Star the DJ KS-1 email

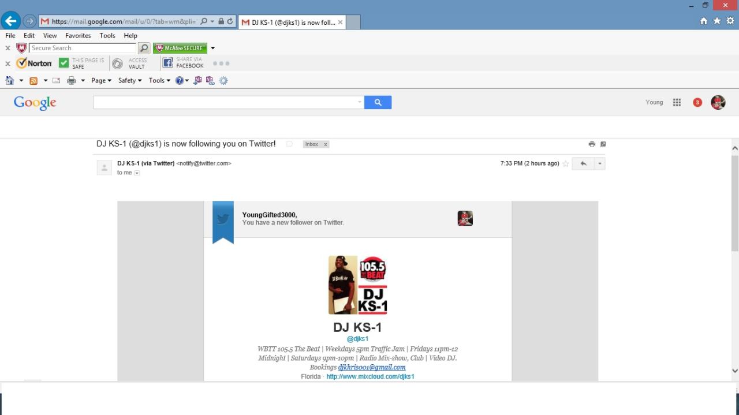tap(566, 164)
